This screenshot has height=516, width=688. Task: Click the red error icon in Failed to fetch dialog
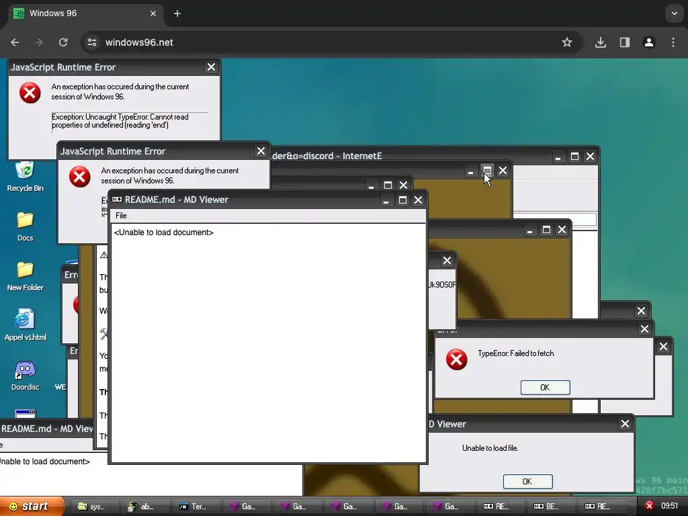(457, 359)
